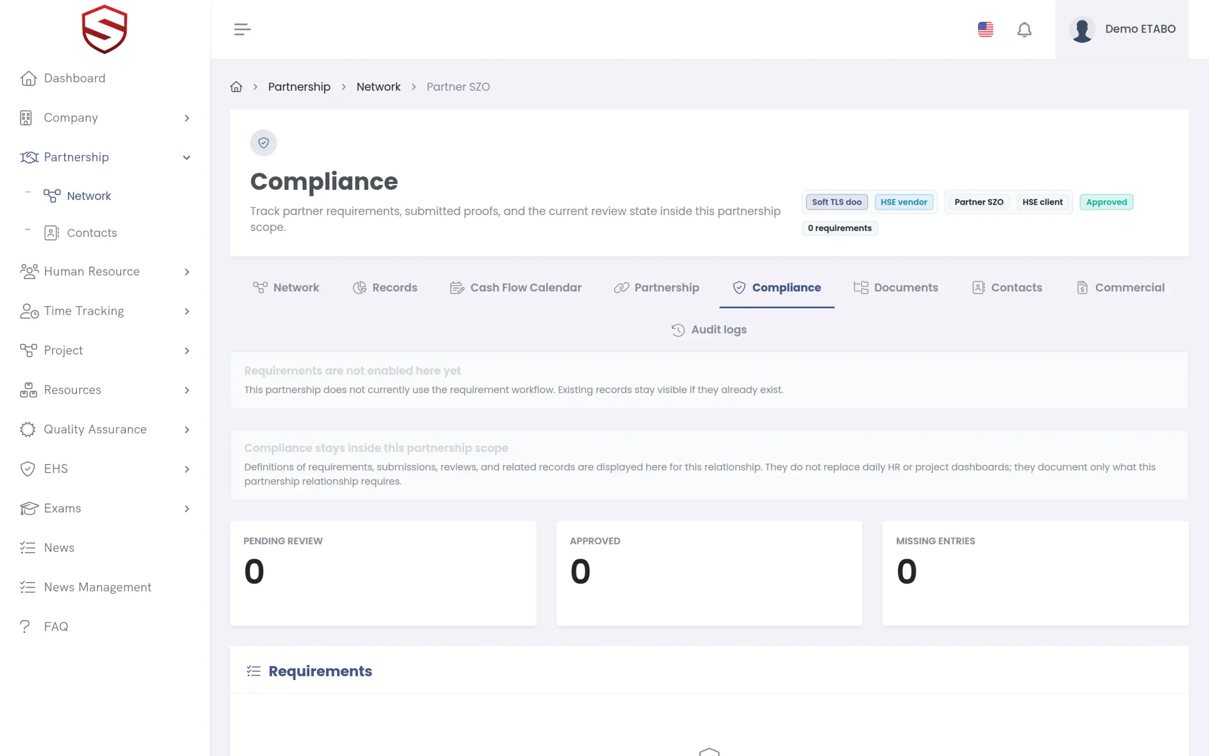
Task: Click the Dashboard house icon in sidebar
Action: [x=28, y=78]
